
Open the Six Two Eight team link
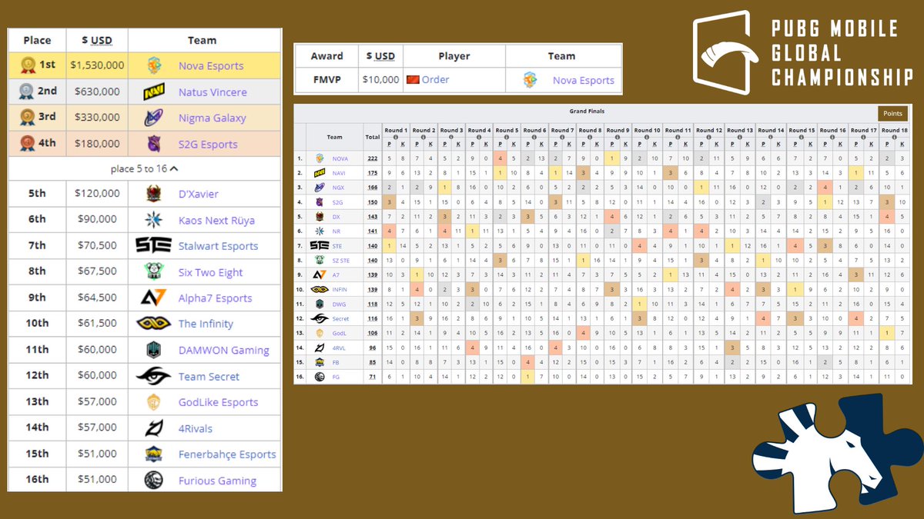(x=210, y=272)
